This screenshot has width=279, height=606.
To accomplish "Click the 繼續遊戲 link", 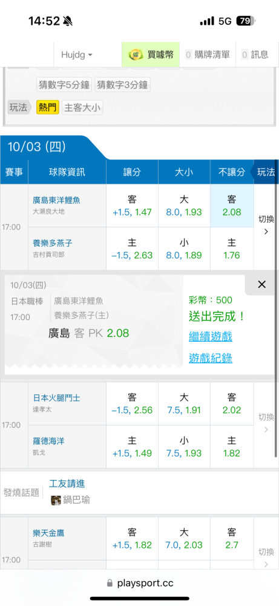I will tap(211, 336).
